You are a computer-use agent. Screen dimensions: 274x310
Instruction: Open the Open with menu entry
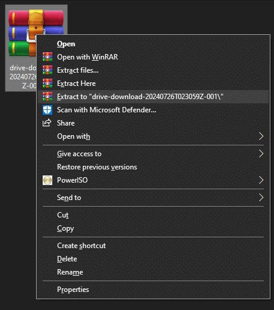153,136
